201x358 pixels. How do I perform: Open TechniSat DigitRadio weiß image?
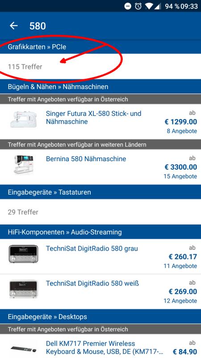click(x=23, y=289)
